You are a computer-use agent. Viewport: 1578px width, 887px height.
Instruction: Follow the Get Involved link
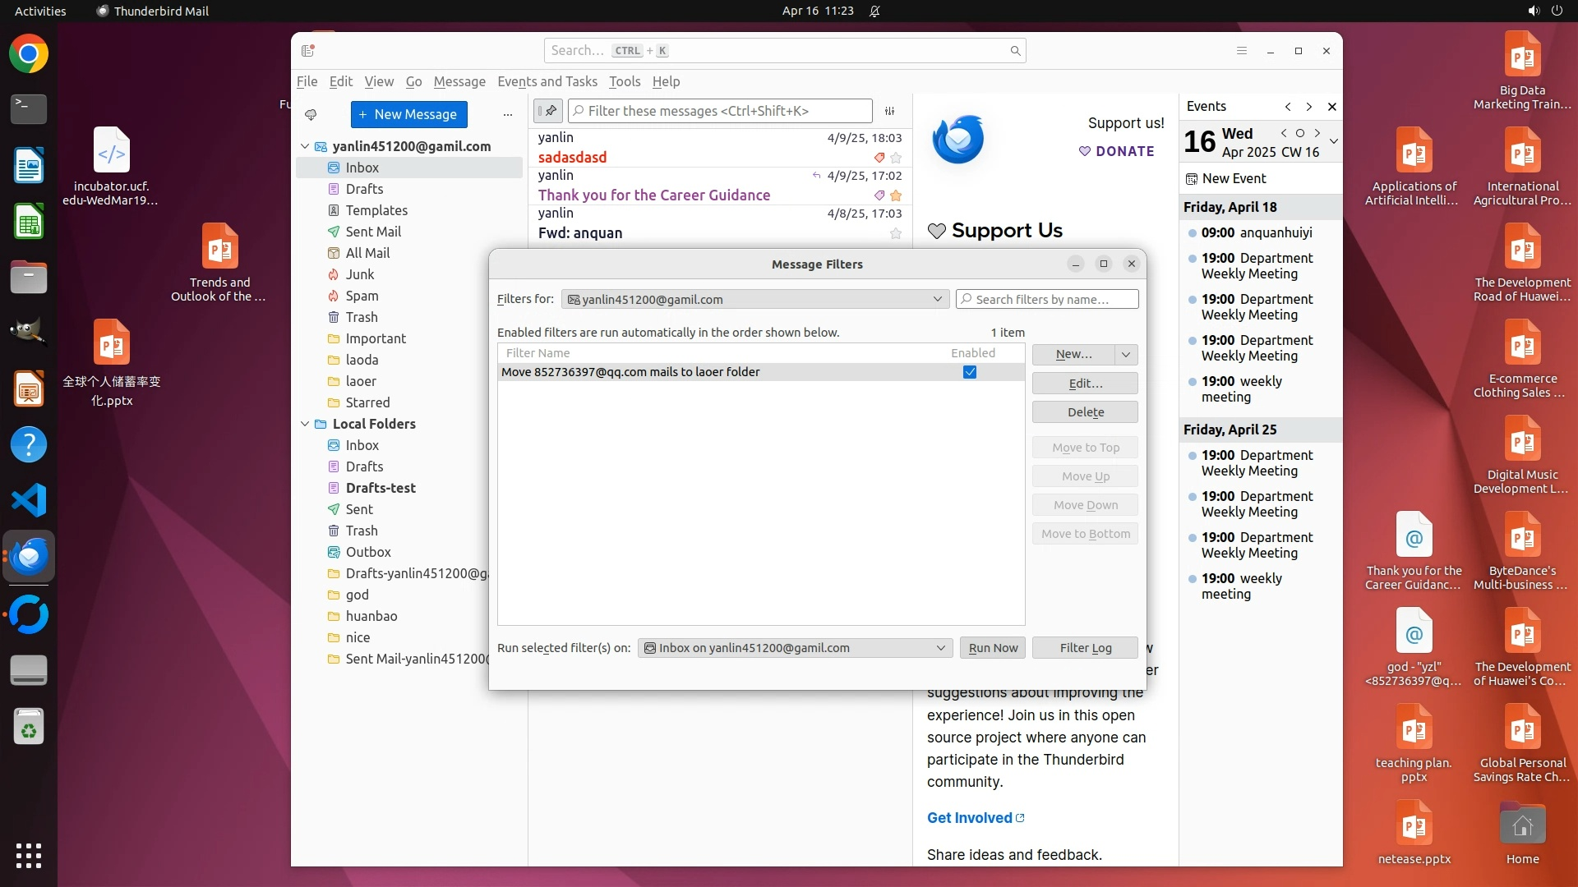[970, 818]
